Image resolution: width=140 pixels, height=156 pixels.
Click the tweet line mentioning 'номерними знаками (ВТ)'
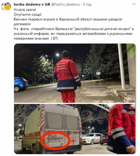coord(36,39)
